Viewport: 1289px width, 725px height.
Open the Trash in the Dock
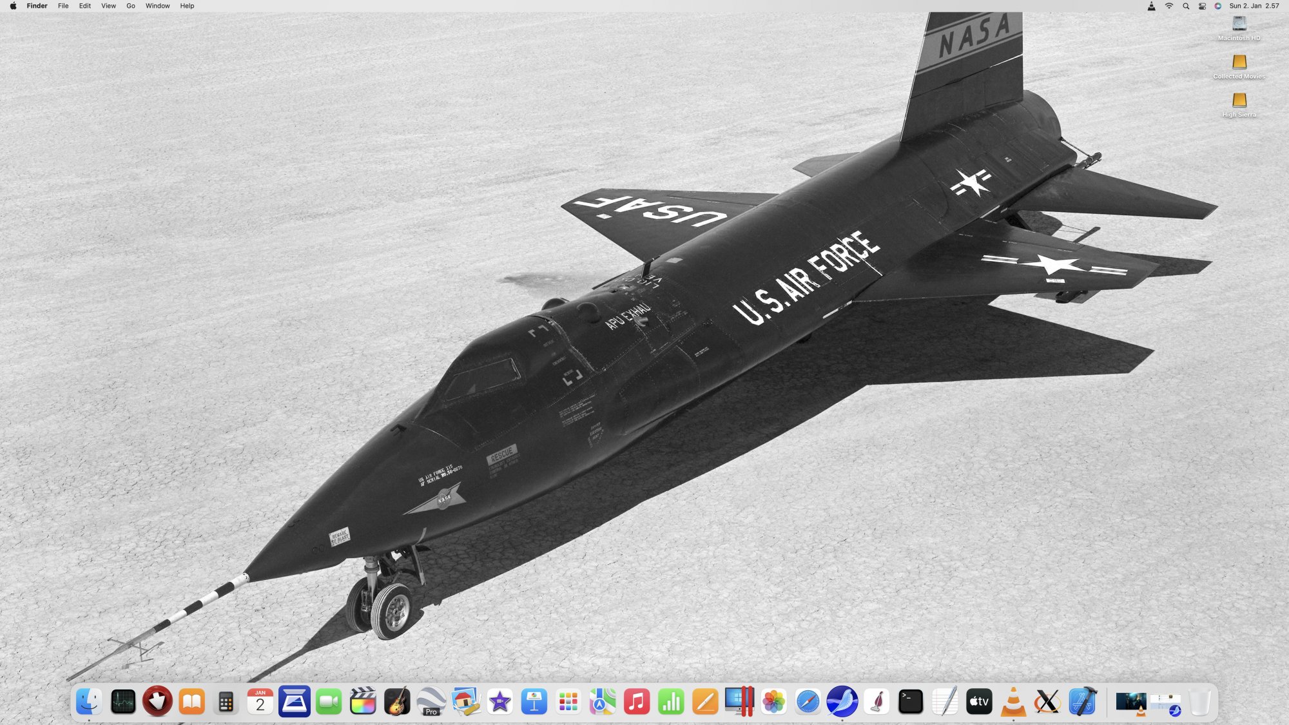1199,702
